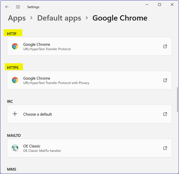Click the Settings window title
The image size is (179, 174).
click(x=33, y=7)
